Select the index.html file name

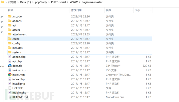[x=19, y=75]
